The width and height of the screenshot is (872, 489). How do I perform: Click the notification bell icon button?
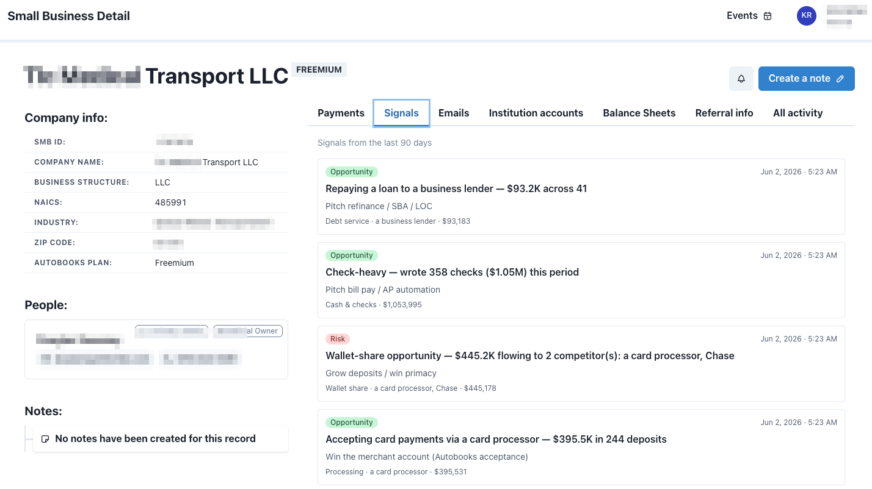coord(741,79)
